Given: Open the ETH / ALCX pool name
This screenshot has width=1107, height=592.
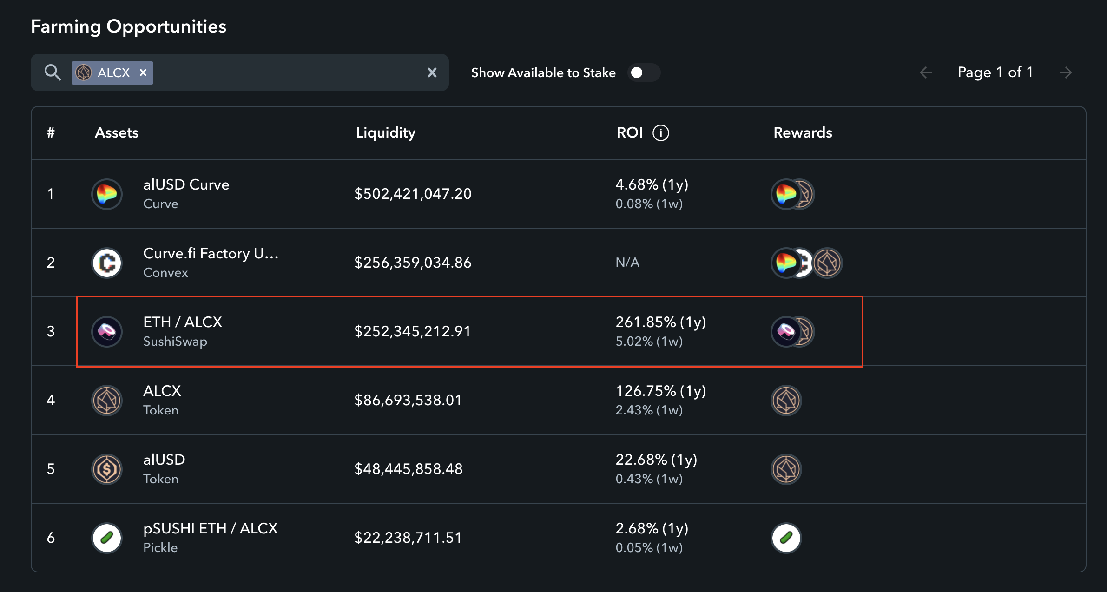Looking at the screenshot, I should (183, 322).
